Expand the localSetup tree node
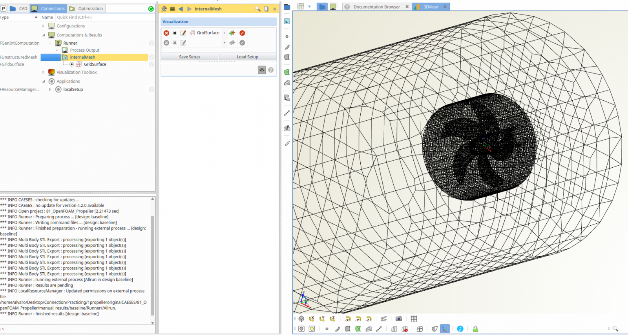This screenshot has width=628, height=335. coord(50,89)
